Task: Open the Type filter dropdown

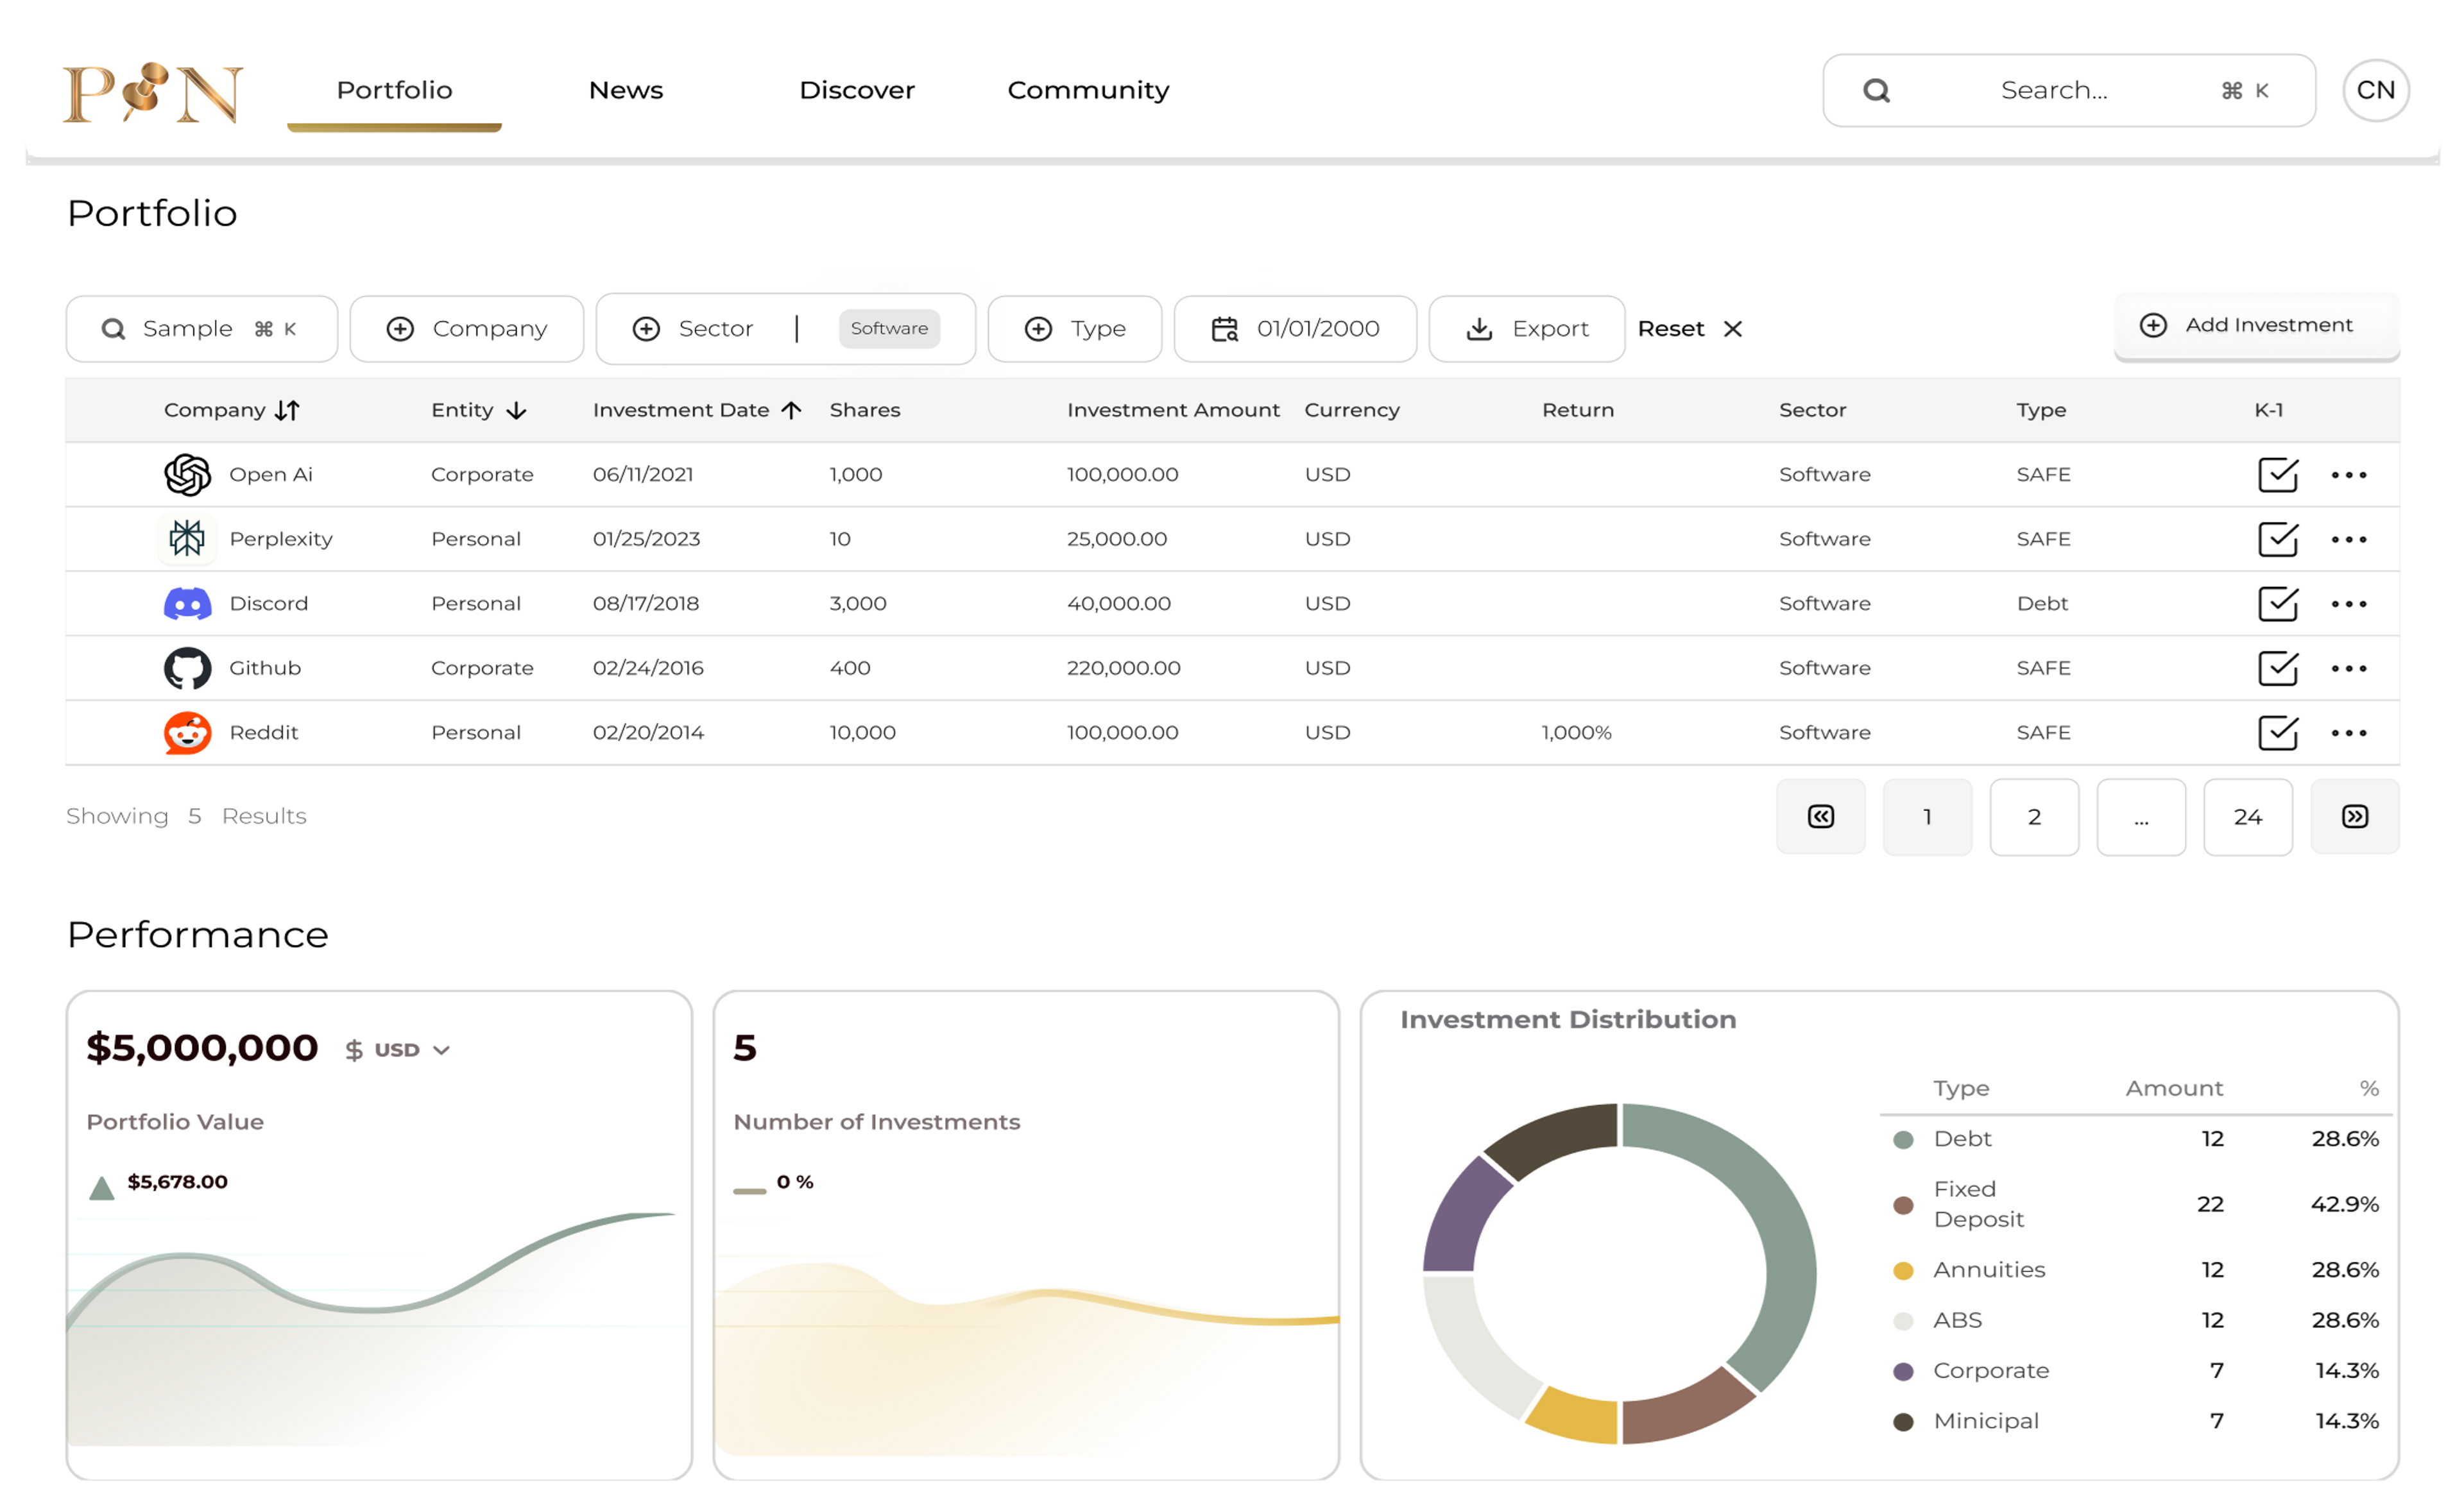Action: 1074,329
